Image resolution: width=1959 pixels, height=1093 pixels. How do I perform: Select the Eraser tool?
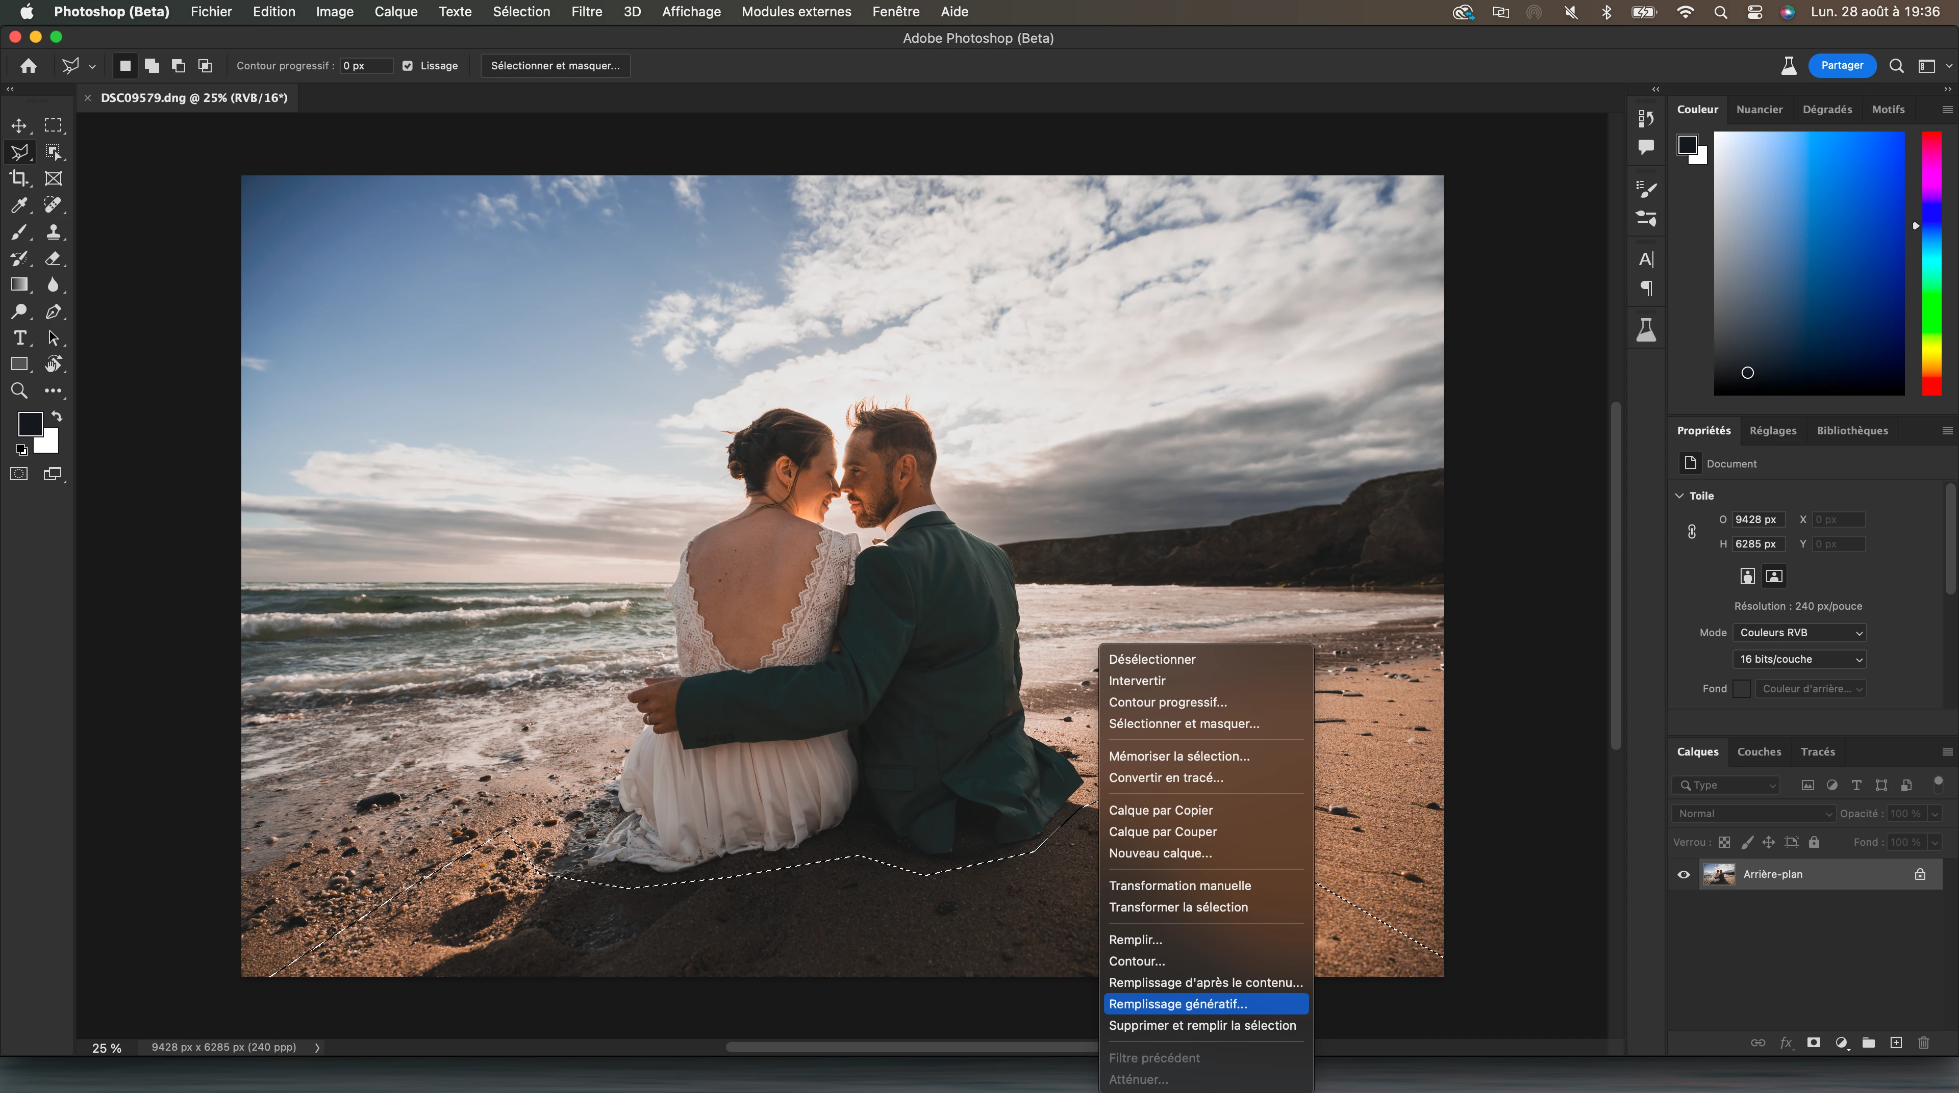tap(53, 258)
